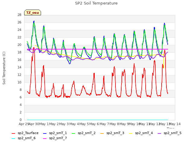Click the orange sp2_smT_3 legend swatch
Viewport: 193px width, 144px height.
[102, 133]
